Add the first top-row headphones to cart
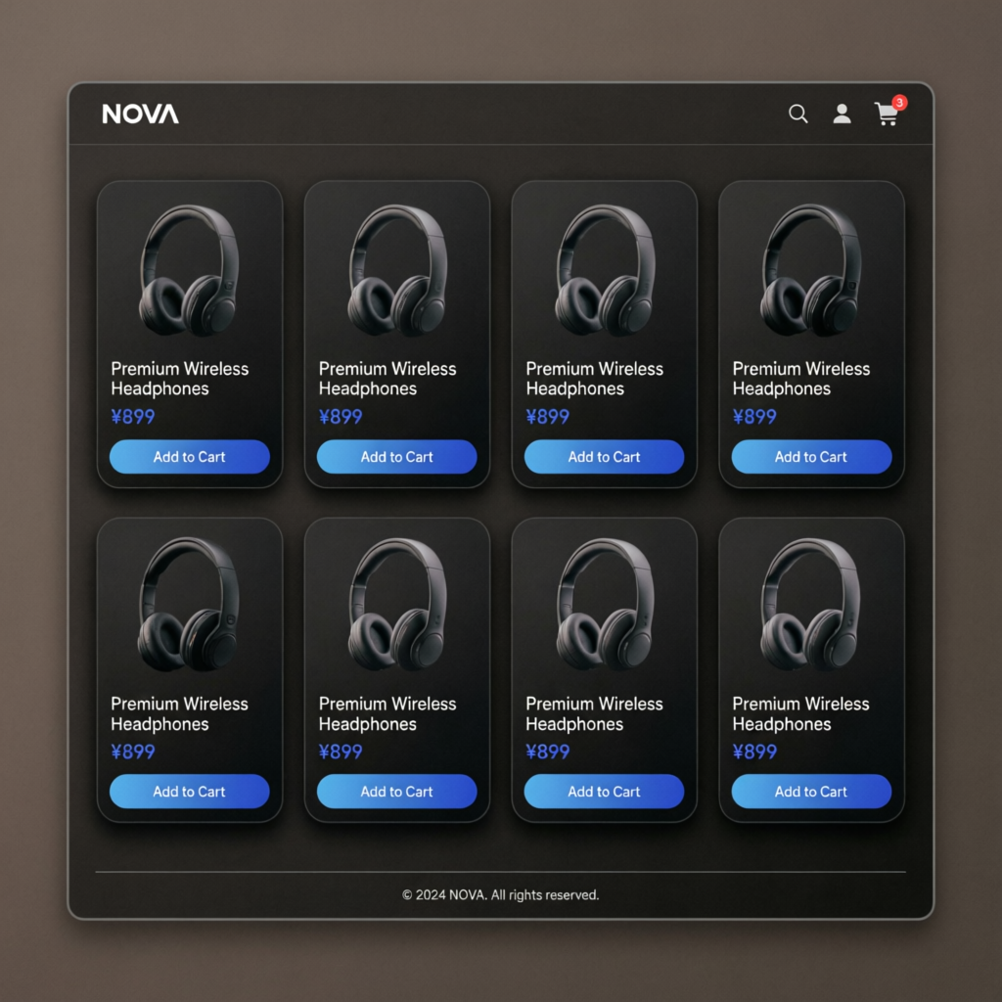This screenshot has width=1002, height=1002. point(190,457)
